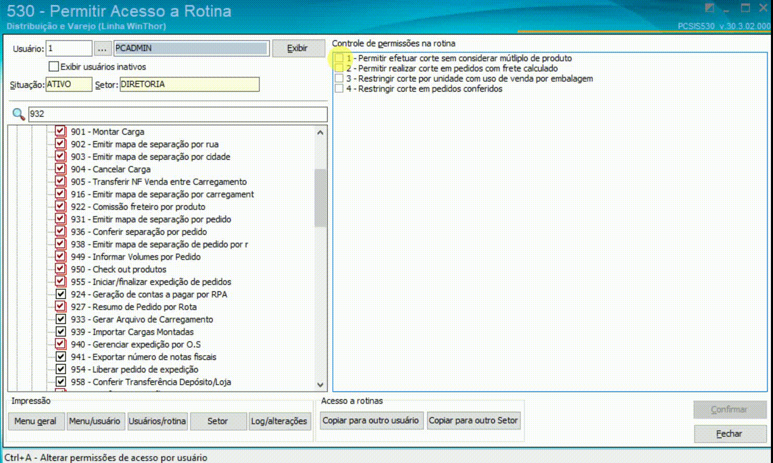
Task: Click the Setor field showing DIRETORIA
Action: pos(190,84)
